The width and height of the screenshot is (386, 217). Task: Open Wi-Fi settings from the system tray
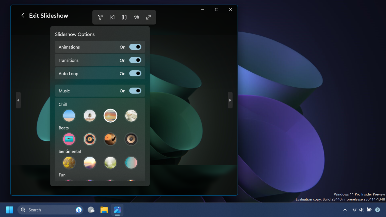point(354,210)
